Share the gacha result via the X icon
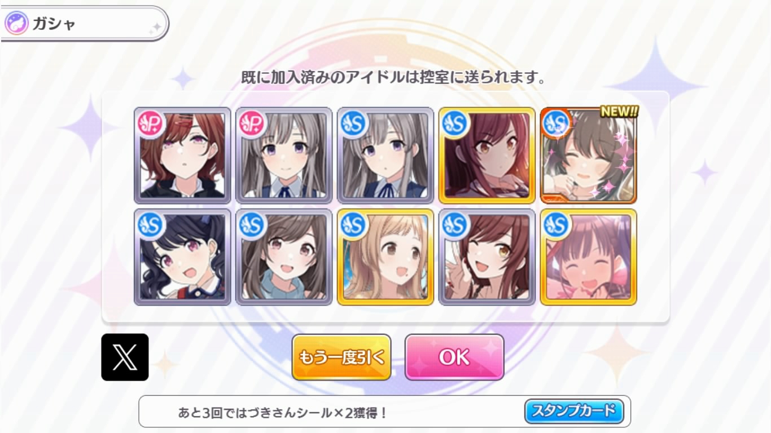The image size is (771, 433). [125, 357]
